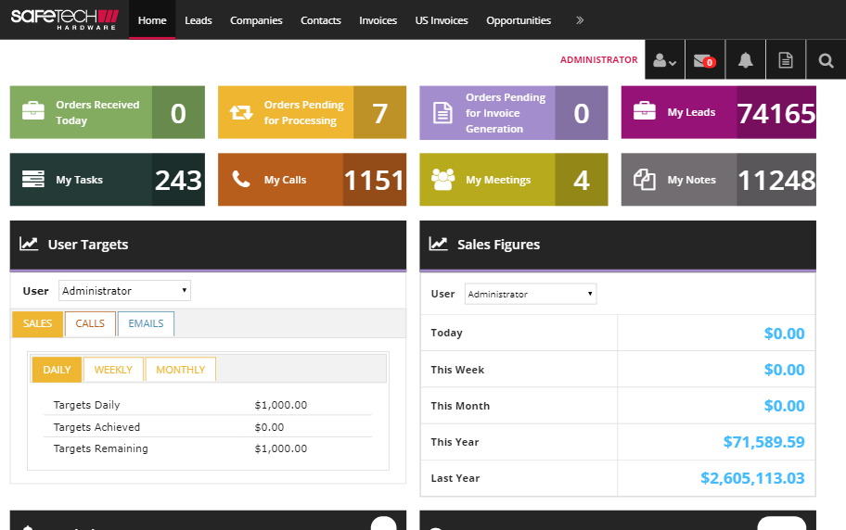Image resolution: width=846 pixels, height=530 pixels.
Task: Click the red mail count badge
Action: (x=710, y=62)
